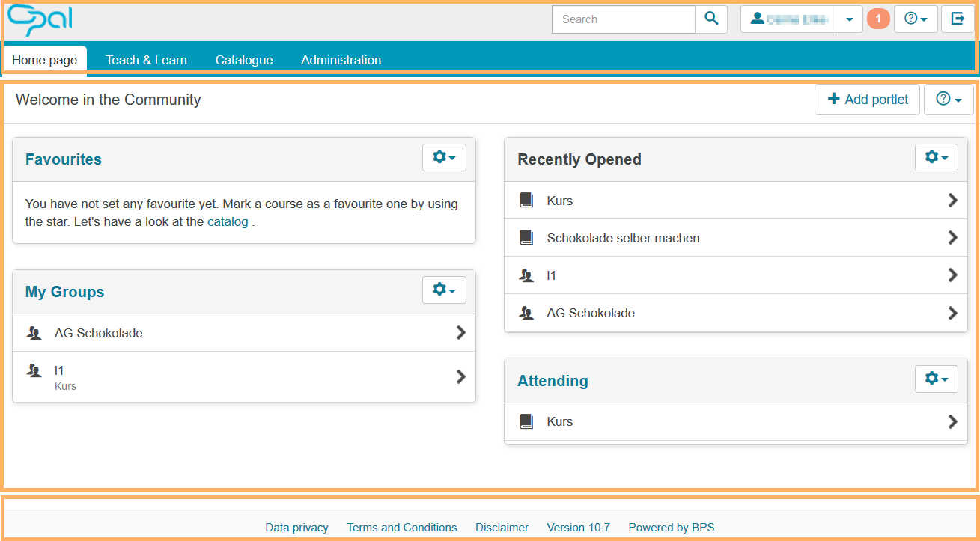Open the Data privacy footer link
The height and width of the screenshot is (541, 980).
point(296,528)
